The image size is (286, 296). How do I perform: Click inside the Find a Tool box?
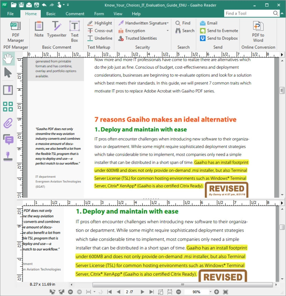[248, 13]
